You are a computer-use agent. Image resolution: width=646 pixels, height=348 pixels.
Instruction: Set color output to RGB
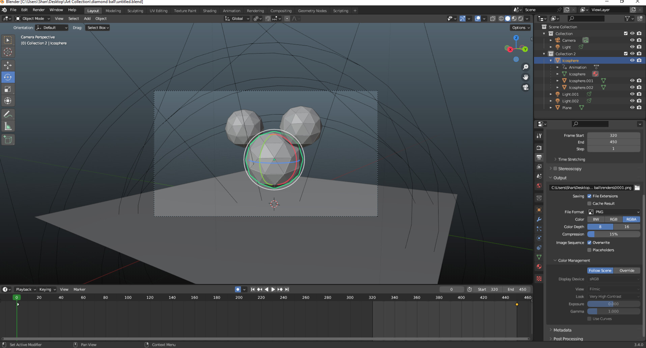(613, 219)
